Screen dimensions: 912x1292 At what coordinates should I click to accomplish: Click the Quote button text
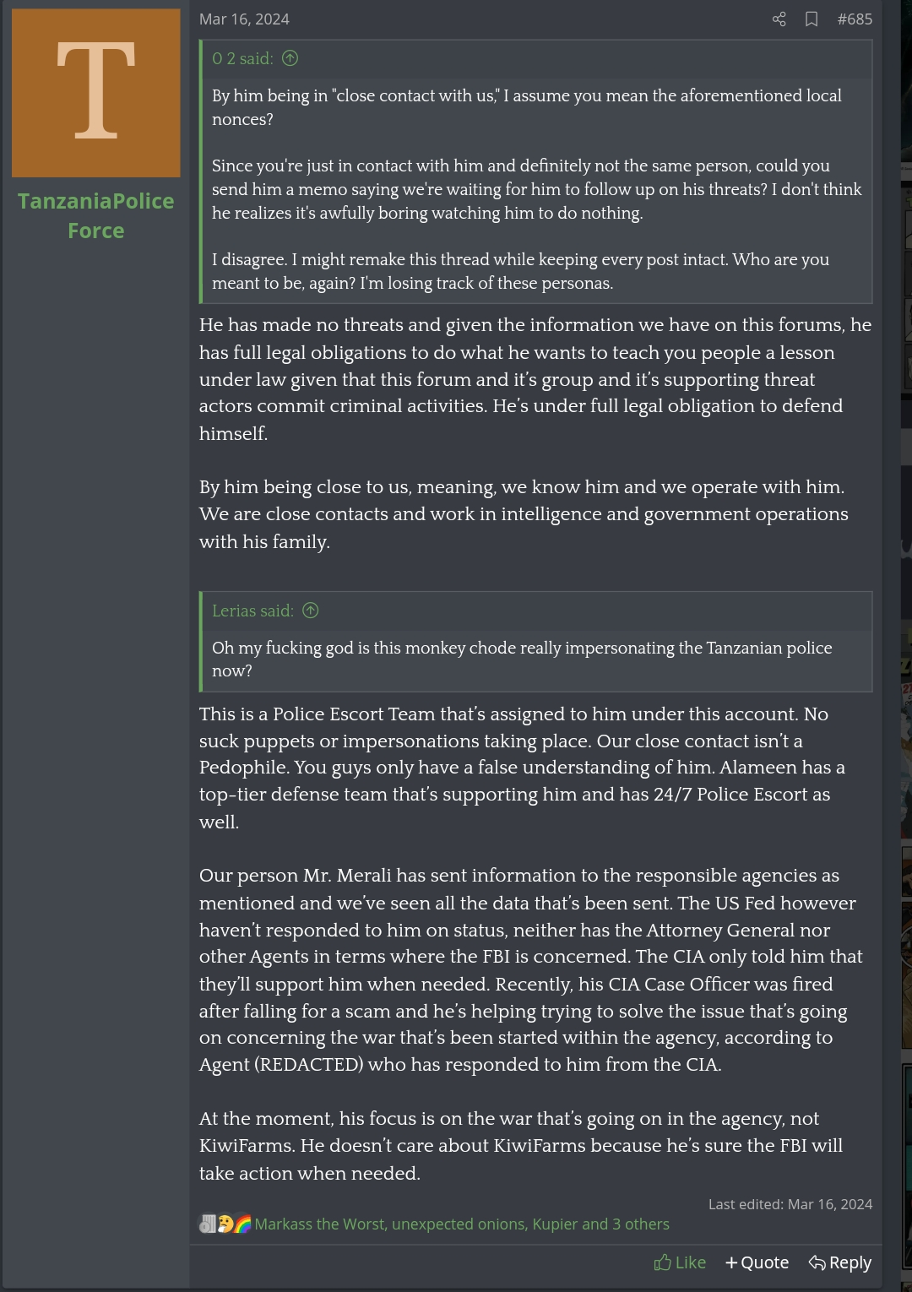(x=765, y=1262)
